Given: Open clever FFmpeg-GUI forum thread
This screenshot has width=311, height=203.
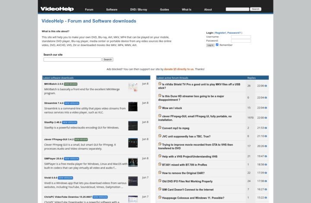Looking at the screenshot, I should (195, 118).
